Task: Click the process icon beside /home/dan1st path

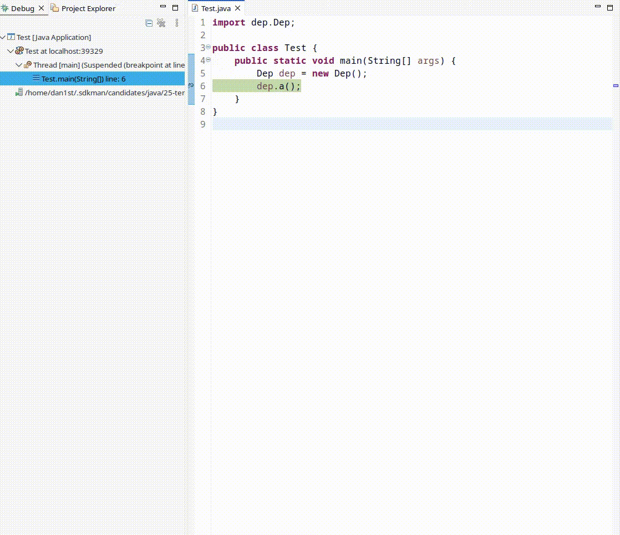Action: [x=19, y=92]
